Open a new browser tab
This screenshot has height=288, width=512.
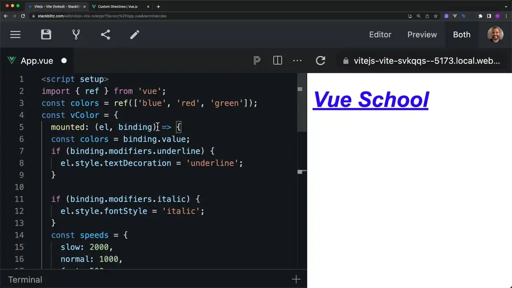click(158, 6)
